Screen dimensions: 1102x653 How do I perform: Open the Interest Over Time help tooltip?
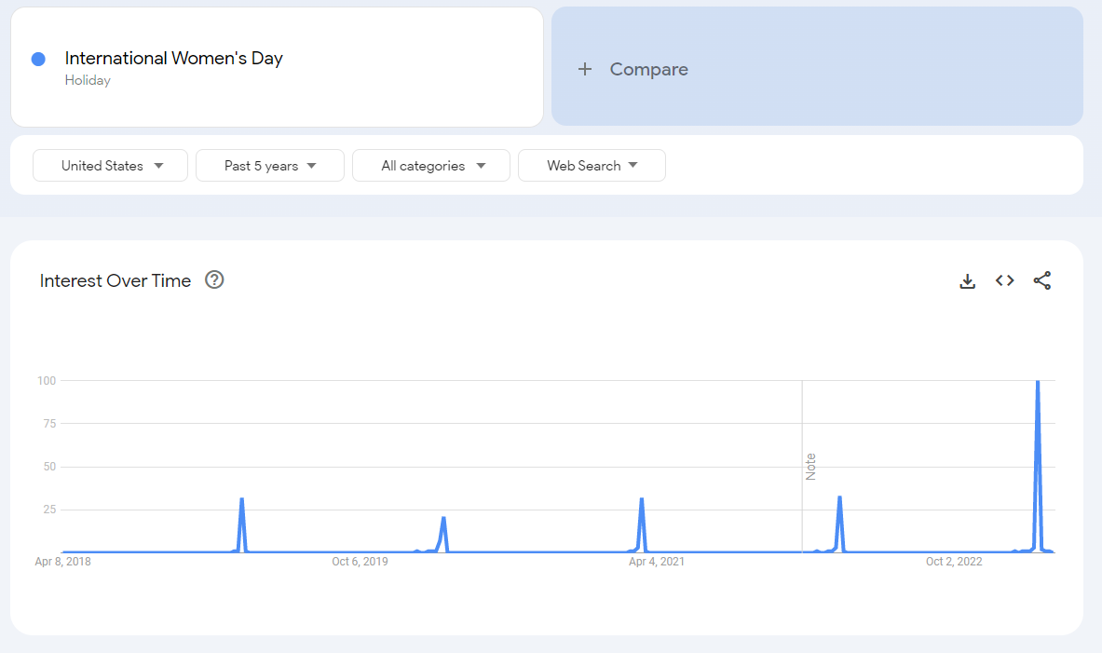[214, 279]
